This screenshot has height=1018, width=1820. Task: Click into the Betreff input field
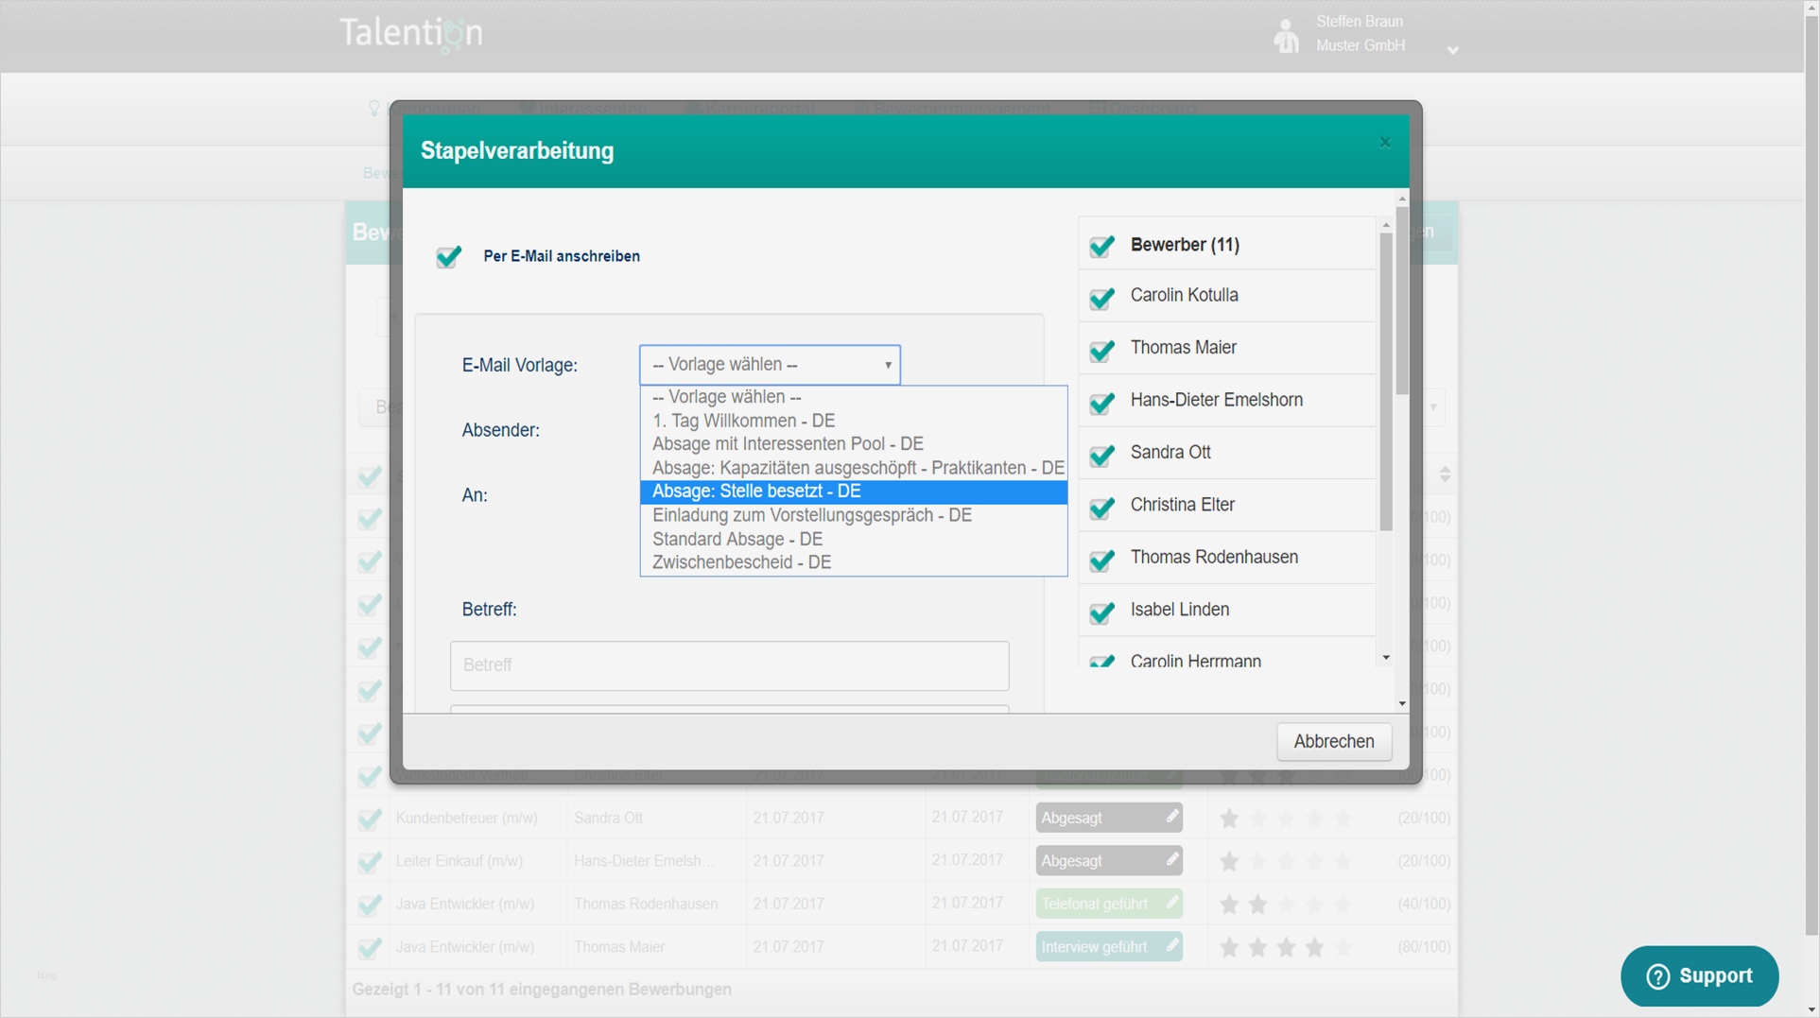[x=729, y=665]
